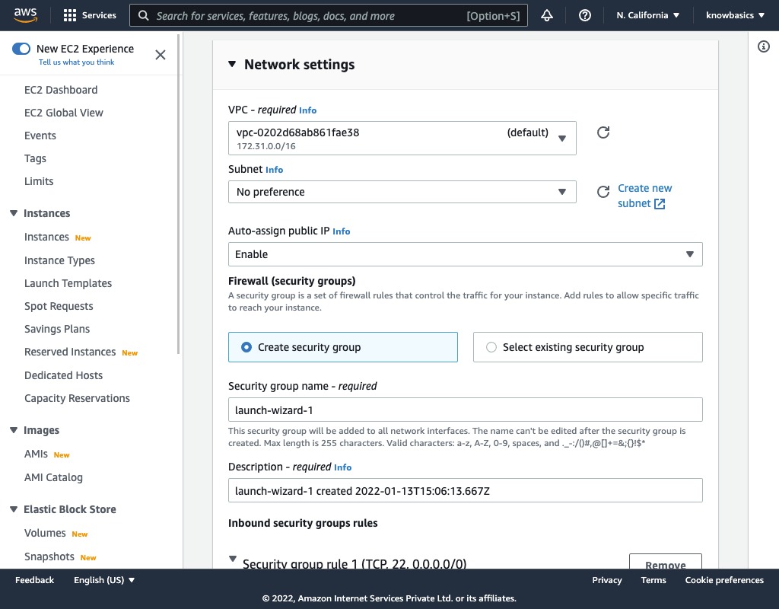Image resolution: width=779 pixels, height=609 pixels.
Task: Click the search magnifier icon
Action: pos(144,15)
